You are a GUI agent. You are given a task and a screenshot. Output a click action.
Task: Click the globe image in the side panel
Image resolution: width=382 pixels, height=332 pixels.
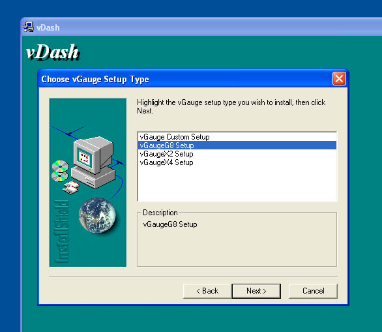point(98,215)
